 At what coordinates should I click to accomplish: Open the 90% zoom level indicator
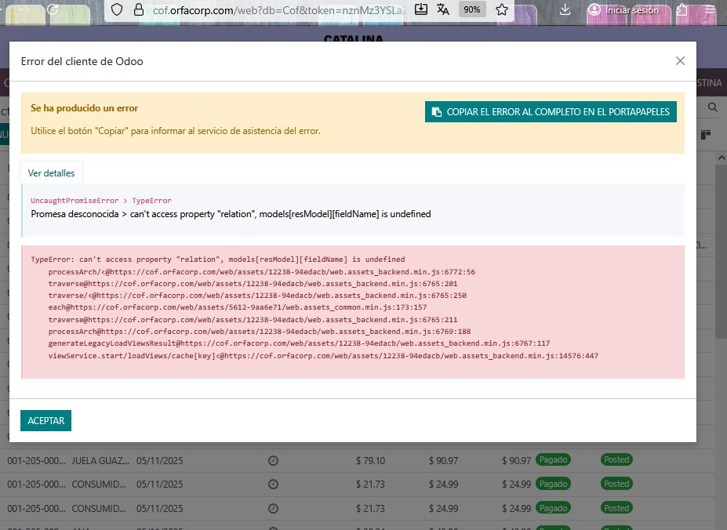[x=472, y=10]
